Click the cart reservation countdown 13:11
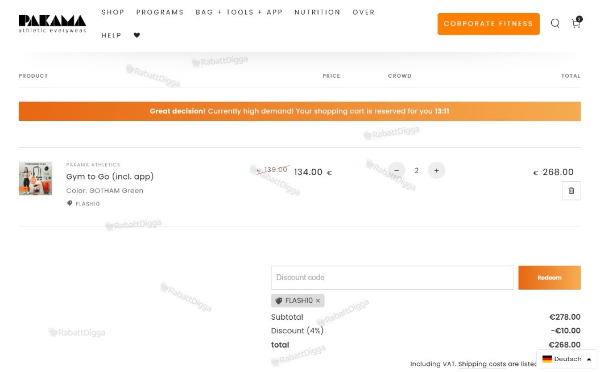This screenshot has height=372, width=600. [x=441, y=111]
